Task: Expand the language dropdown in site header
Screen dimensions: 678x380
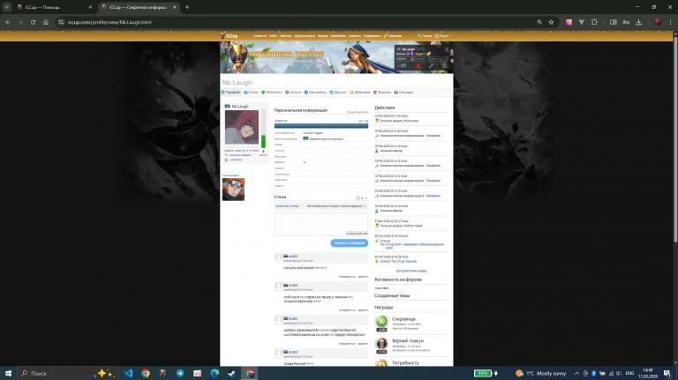Action: click(442, 36)
